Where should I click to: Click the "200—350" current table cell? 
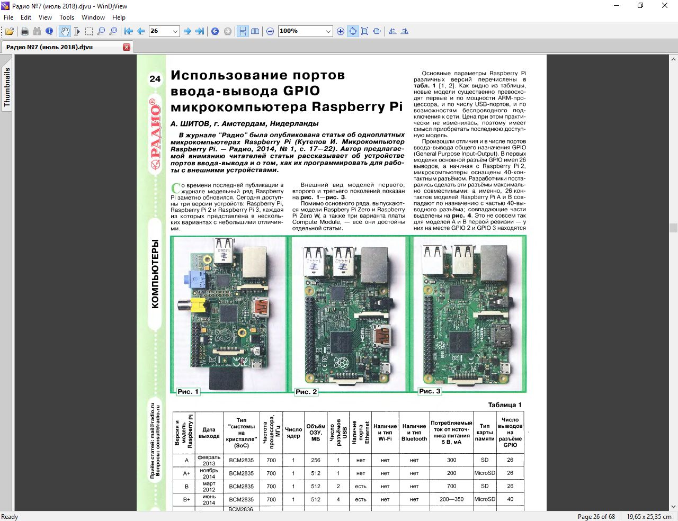(451, 499)
